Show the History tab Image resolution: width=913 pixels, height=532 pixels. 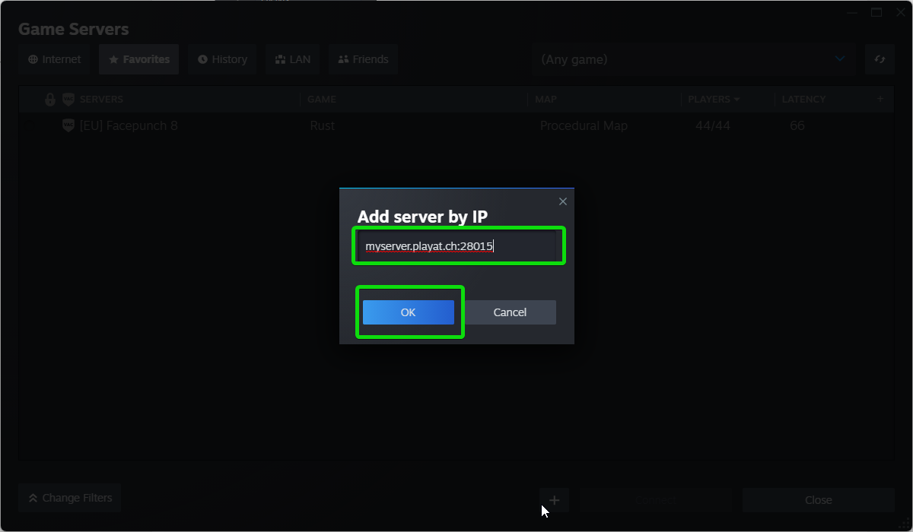tap(222, 59)
